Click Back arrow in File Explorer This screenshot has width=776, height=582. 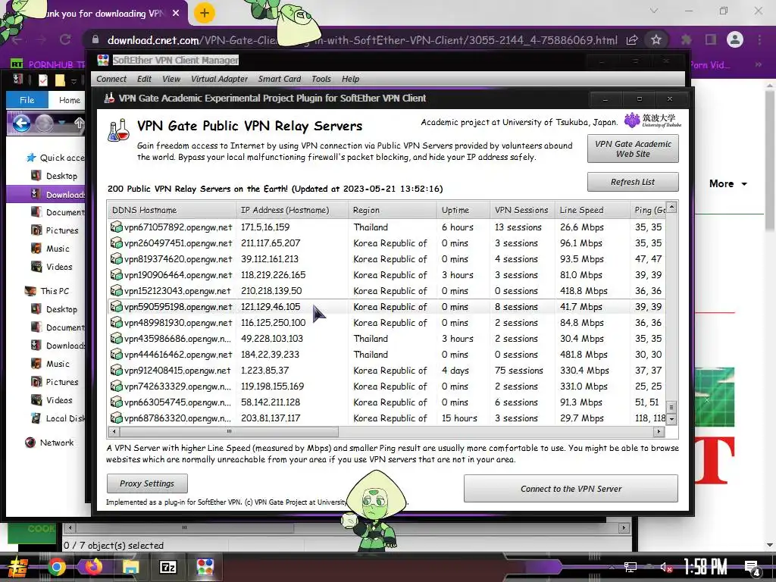point(22,124)
